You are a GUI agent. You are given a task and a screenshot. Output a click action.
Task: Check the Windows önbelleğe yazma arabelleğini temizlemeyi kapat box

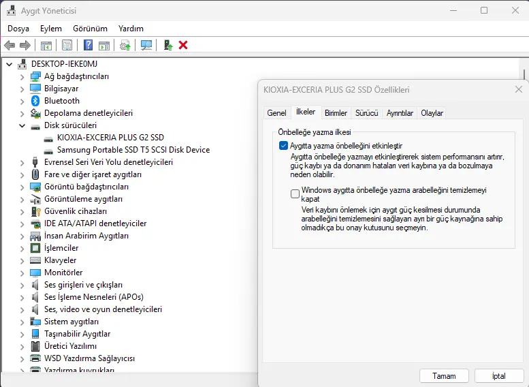(295, 193)
